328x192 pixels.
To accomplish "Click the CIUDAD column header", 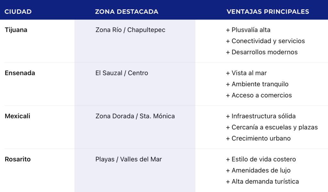I will click(x=18, y=12).
